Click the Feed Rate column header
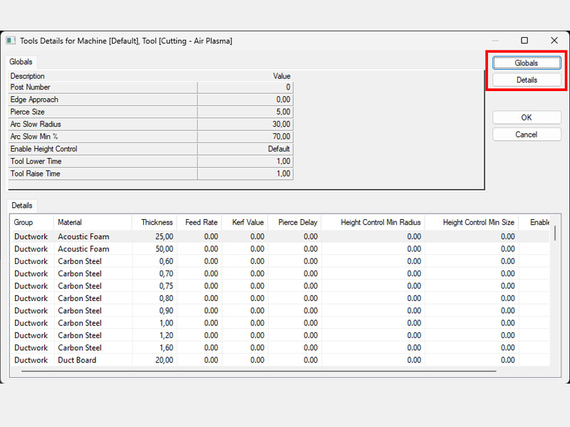570x427 pixels. [x=199, y=222]
